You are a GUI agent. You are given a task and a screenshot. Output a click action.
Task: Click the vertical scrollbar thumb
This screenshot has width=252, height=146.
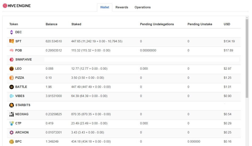tap(247, 59)
